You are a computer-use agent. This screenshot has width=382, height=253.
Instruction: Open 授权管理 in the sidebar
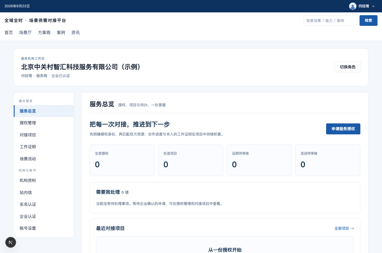(x=44, y=123)
